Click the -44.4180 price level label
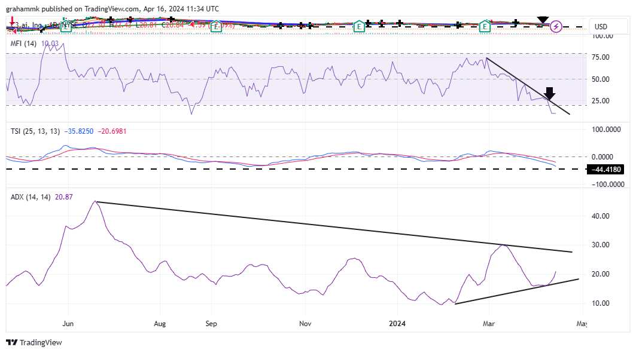Screen dimensions: 636x353 605,169
